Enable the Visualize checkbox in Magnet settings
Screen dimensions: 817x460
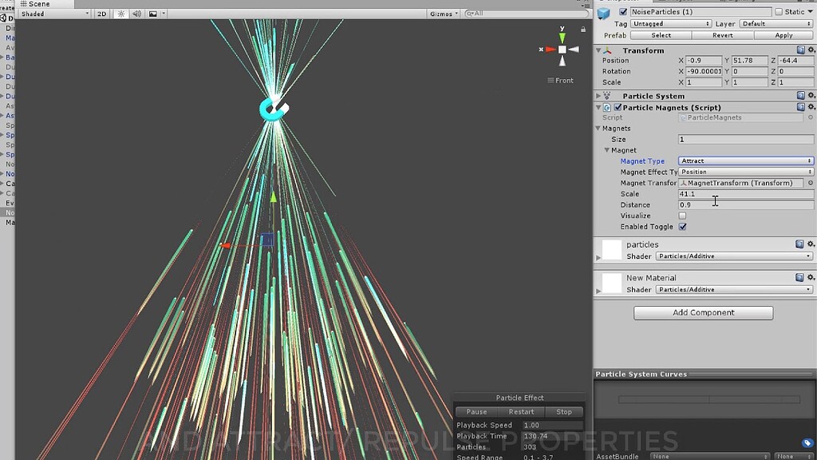[683, 216]
